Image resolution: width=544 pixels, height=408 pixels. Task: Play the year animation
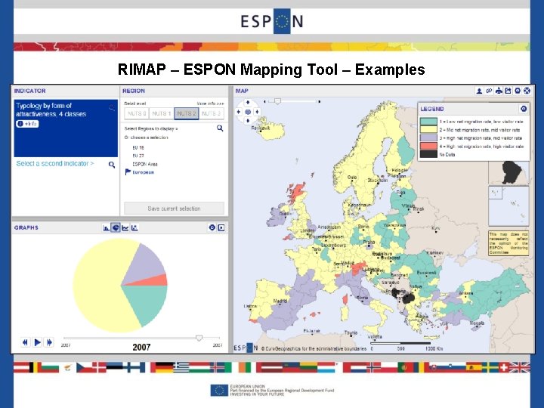tap(37, 342)
